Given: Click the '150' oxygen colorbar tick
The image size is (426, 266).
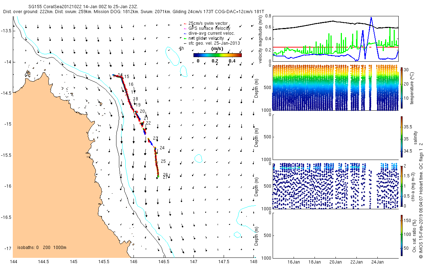Looking at the screenshot, I should point(407,221).
